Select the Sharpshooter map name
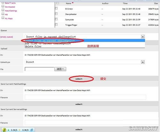 coord(71,14)
